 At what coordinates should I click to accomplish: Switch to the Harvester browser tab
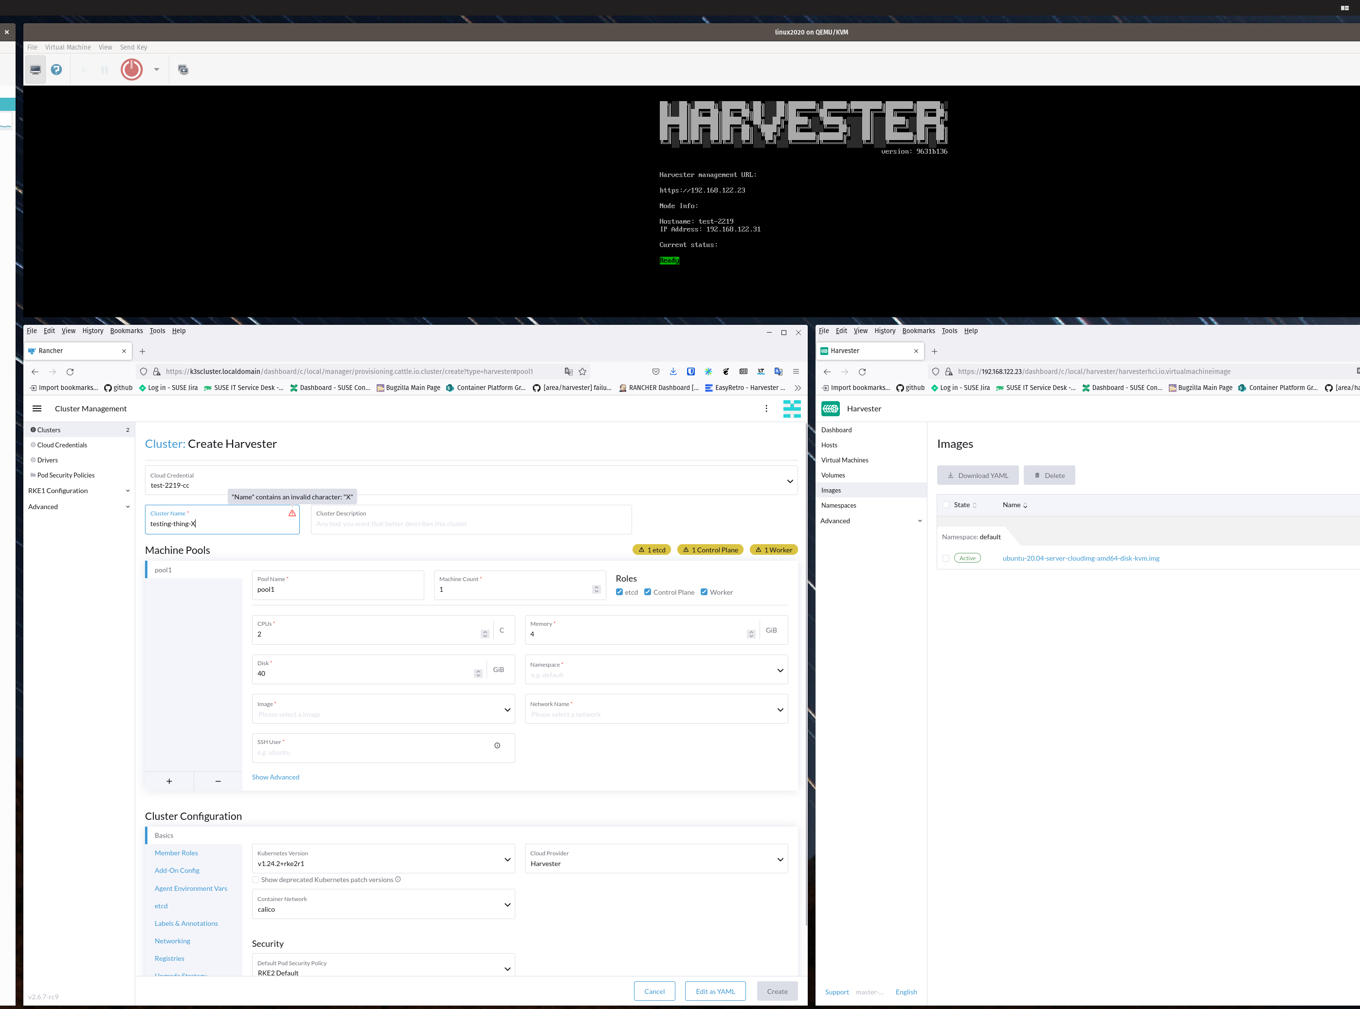tap(869, 351)
